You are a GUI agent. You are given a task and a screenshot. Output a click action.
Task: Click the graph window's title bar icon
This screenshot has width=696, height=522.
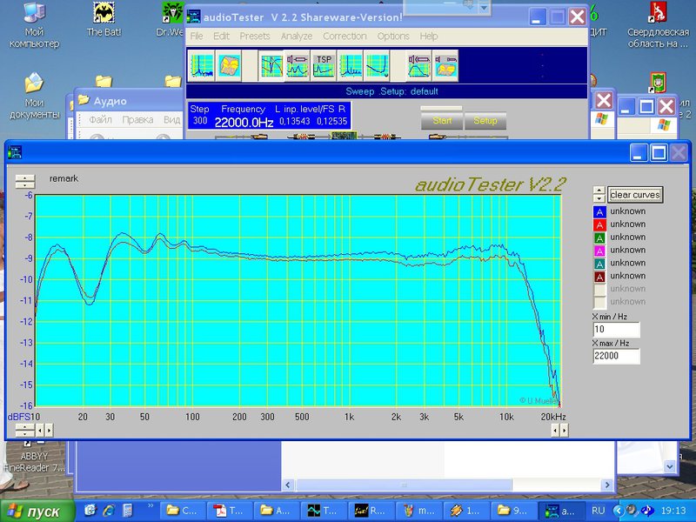pos(15,152)
